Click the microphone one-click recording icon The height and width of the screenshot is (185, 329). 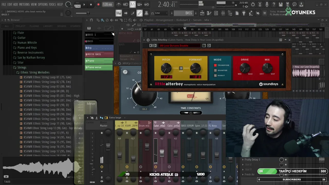(267, 4)
